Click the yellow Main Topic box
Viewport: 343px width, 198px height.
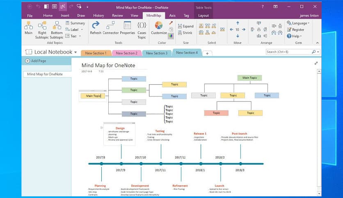coord(93,96)
